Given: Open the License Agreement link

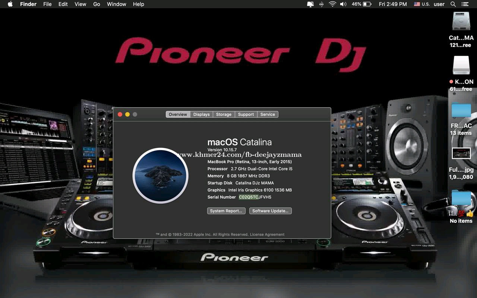Looking at the screenshot, I should pos(267,235).
